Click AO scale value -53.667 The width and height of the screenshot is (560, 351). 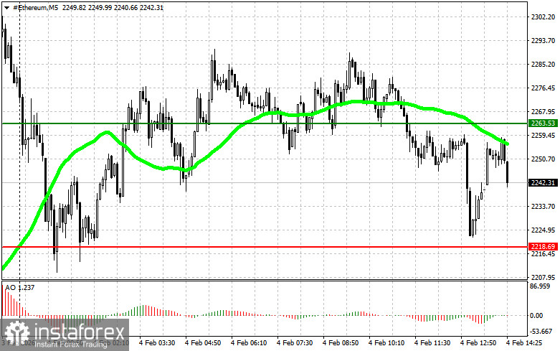[541, 332]
